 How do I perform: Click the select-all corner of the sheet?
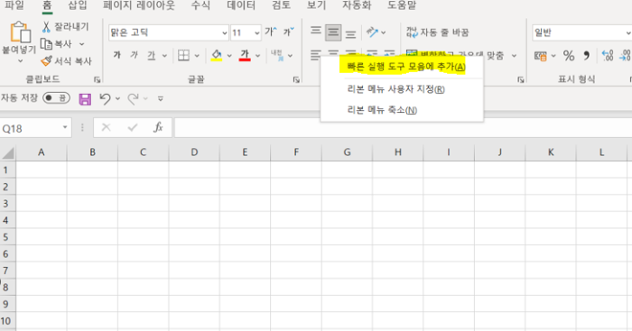tap(7, 152)
